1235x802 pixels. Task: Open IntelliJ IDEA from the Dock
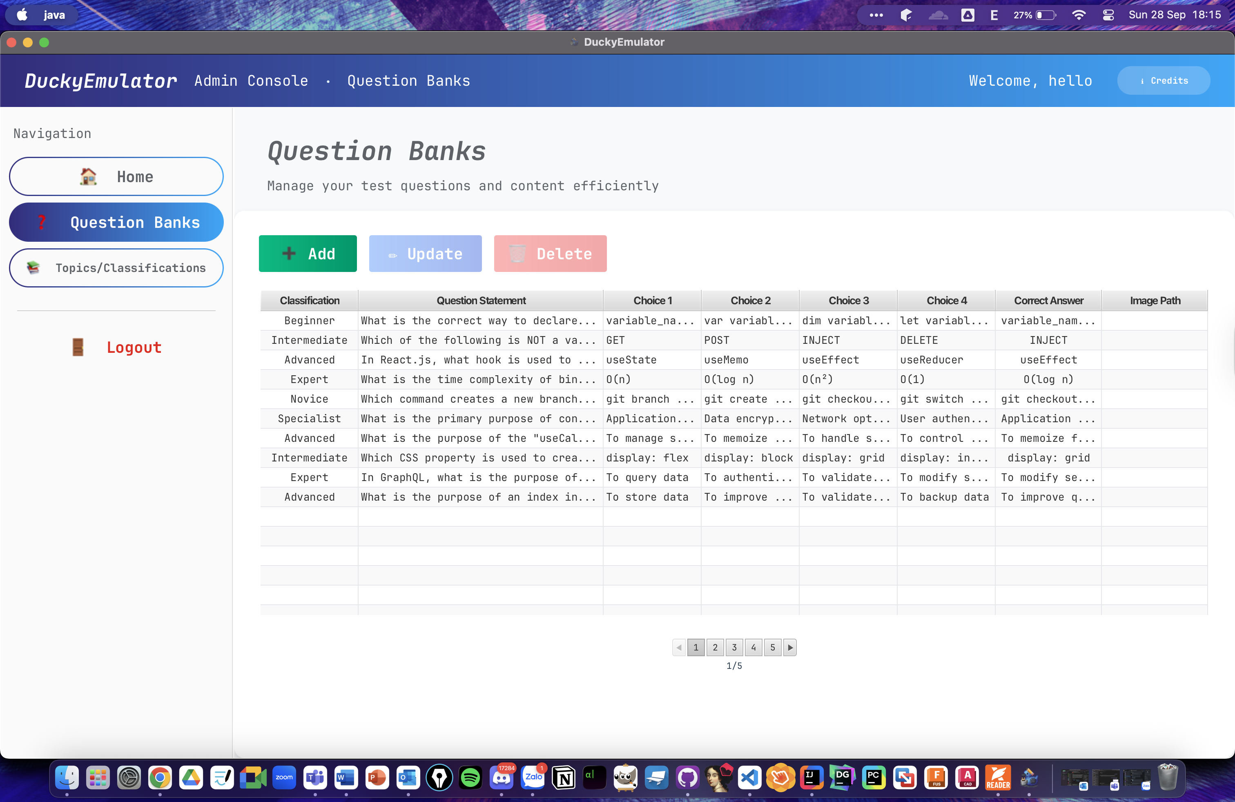812,777
